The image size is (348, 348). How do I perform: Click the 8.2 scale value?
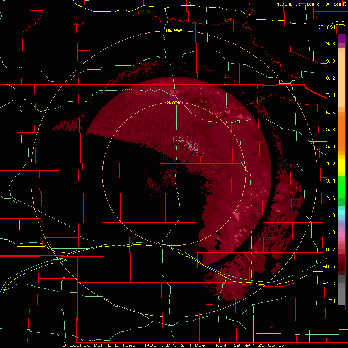[x=331, y=78]
